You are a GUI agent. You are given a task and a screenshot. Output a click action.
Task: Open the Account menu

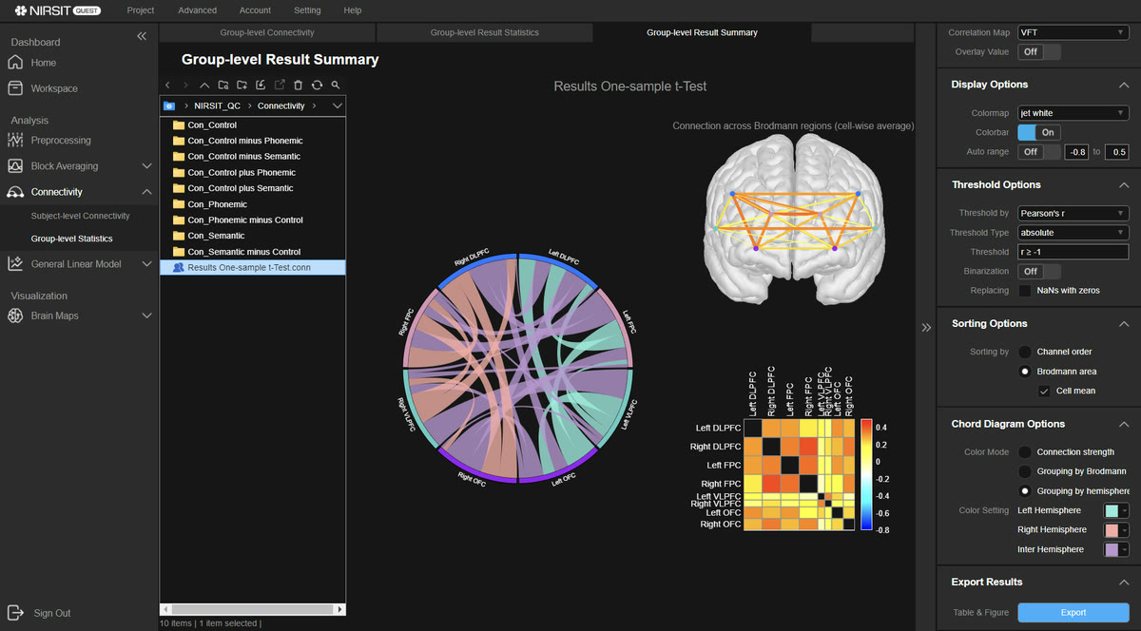coord(255,10)
